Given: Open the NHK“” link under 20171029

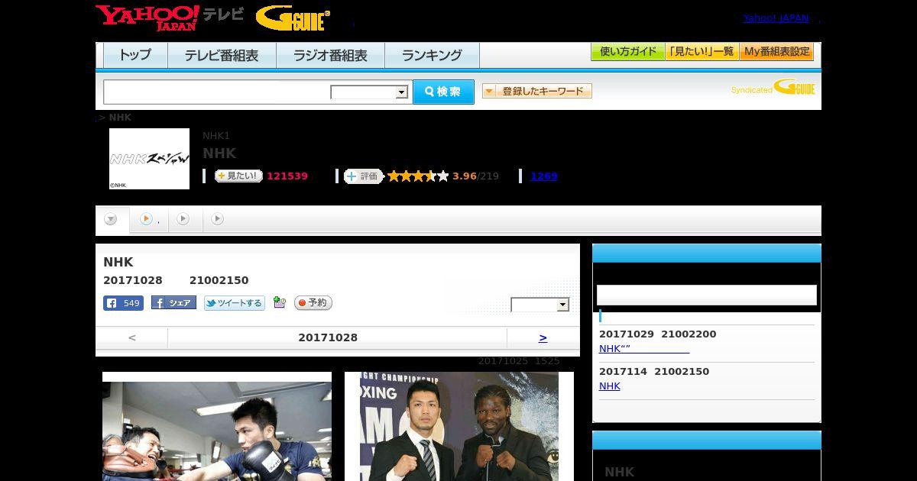Looking at the screenshot, I should [644, 349].
